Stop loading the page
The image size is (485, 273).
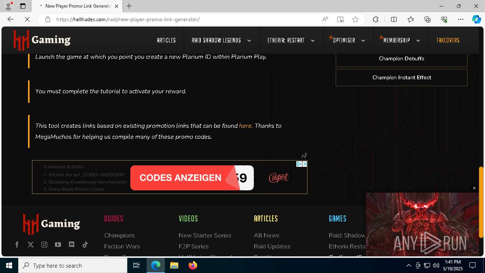click(x=27, y=19)
